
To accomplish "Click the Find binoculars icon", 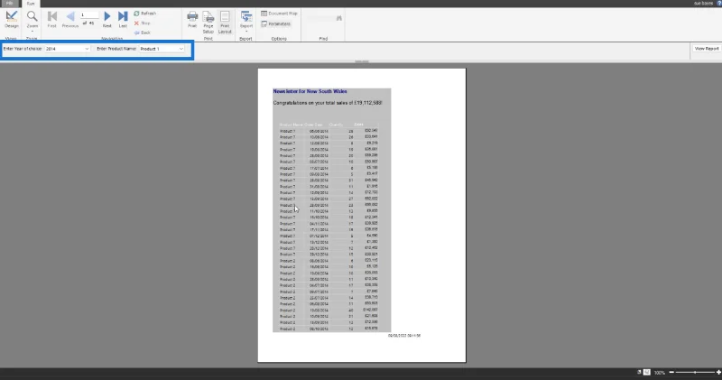I will (339, 18).
